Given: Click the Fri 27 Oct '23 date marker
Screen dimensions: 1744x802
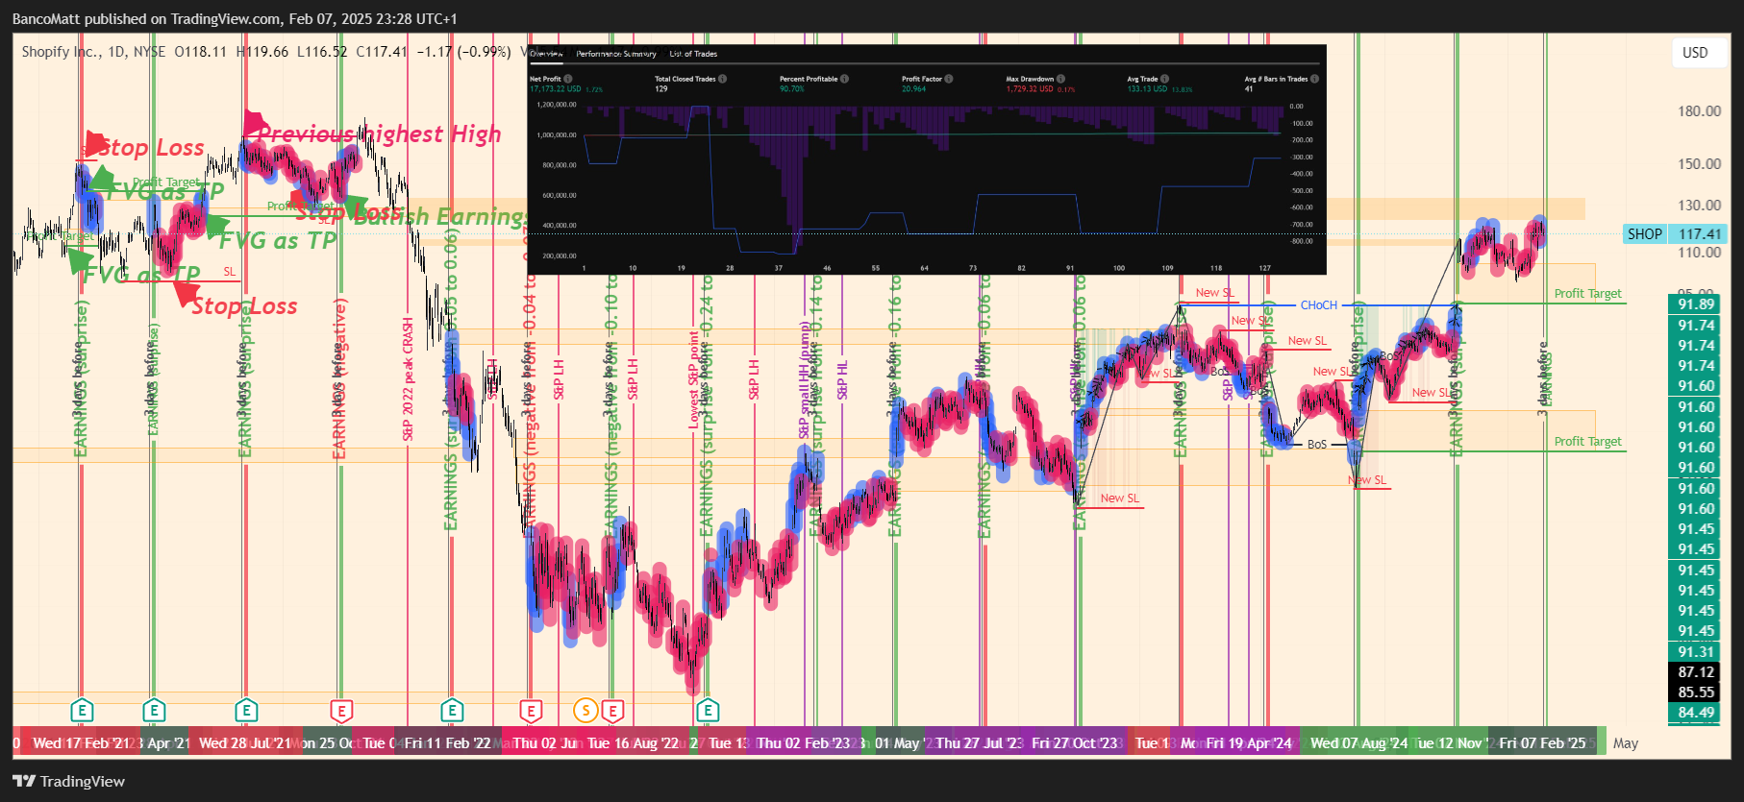Looking at the screenshot, I should [x=1075, y=742].
